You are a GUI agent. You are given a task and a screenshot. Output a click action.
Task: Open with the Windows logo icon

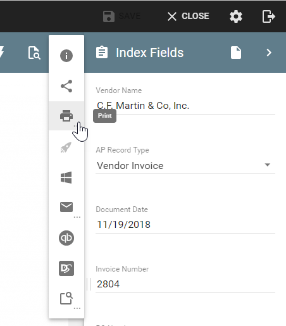[66, 177]
